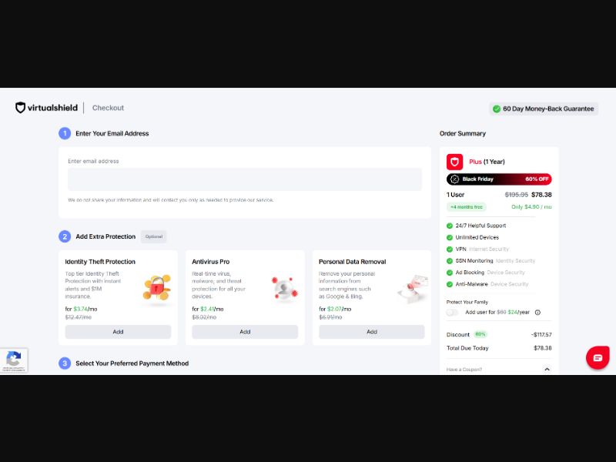Click the info icon beside Add user price
The height and width of the screenshot is (462, 616).
pyautogui.click(x=537, y=313)
